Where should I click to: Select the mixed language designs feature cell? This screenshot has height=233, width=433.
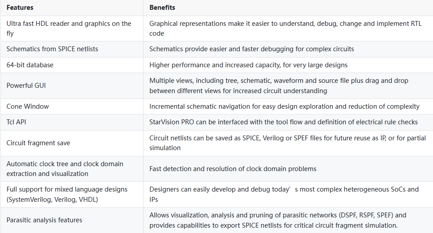click(67, 194)
